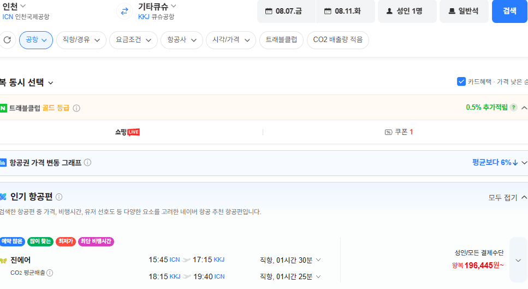This screenshot has height=289, width=528.
Task: Click return departure 18:15 KKJ
Action: [164, 276]
